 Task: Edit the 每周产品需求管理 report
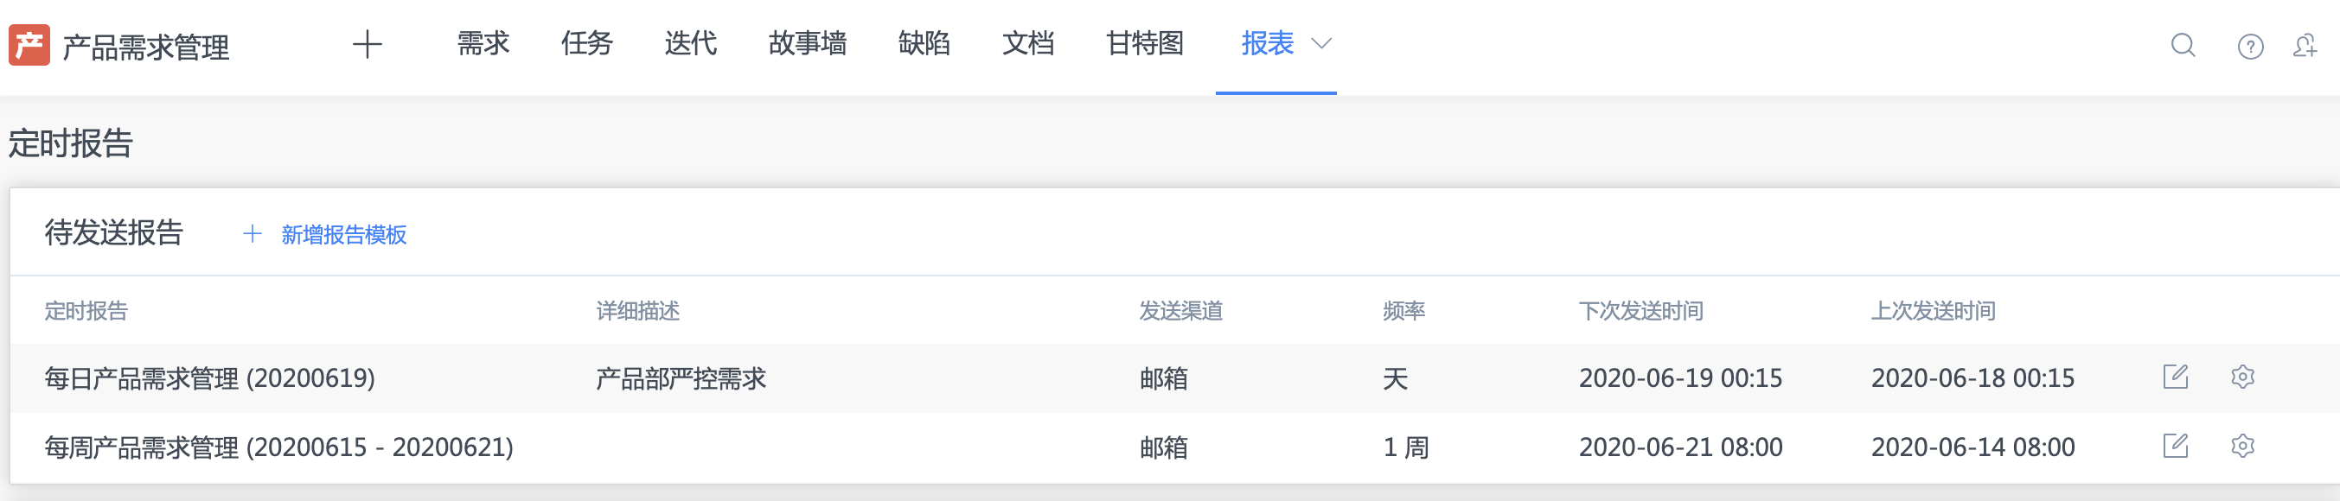(x=2174, y=447)
